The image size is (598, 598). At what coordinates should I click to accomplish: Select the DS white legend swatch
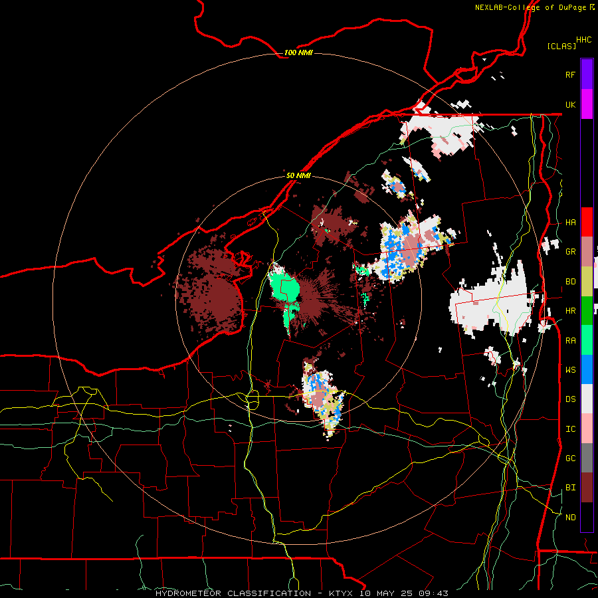point(587,399)
